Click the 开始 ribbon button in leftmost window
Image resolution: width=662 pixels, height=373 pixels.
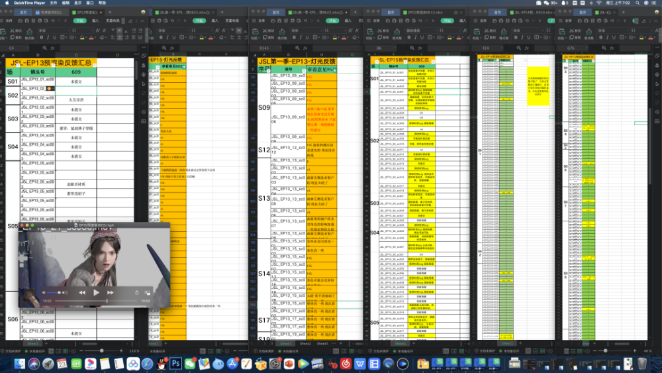[x=79, y=21]
